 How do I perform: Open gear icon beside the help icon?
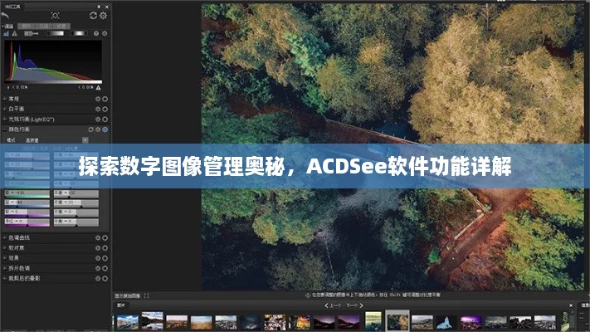coord(105,33)
